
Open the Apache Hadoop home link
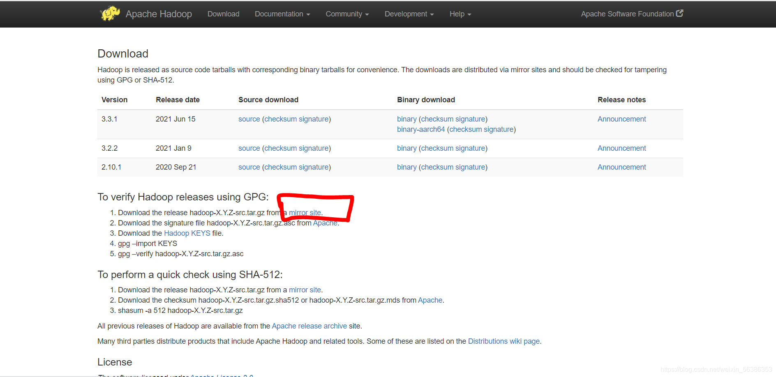click(x=159, y=14)
